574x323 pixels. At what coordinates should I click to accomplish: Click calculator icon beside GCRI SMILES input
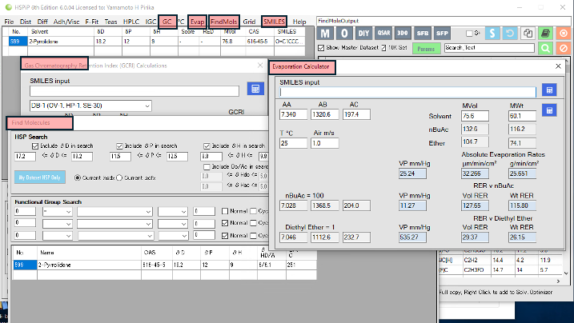[255, 90]
